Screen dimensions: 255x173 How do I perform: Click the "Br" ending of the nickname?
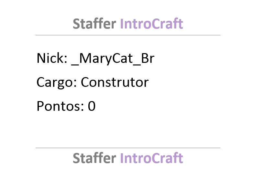click(148, 58)
